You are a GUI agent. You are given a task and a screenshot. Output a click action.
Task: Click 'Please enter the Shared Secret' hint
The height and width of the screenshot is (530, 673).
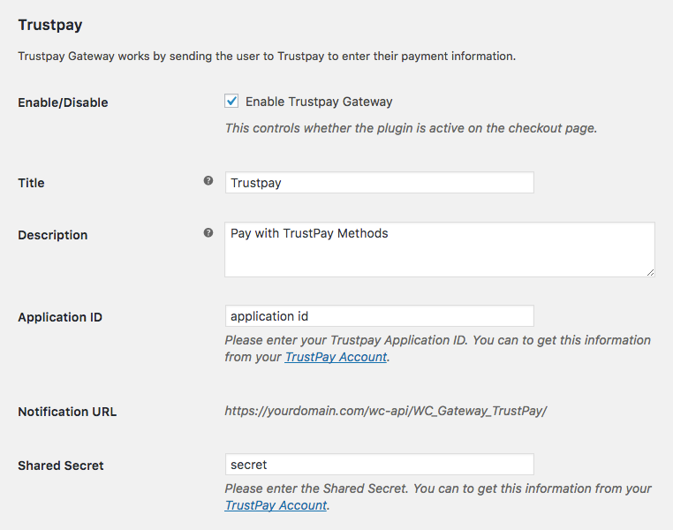438,497
